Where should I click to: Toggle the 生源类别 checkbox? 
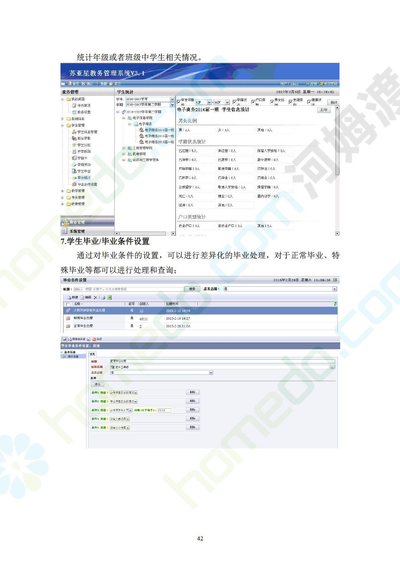click(x=291, y=102)
